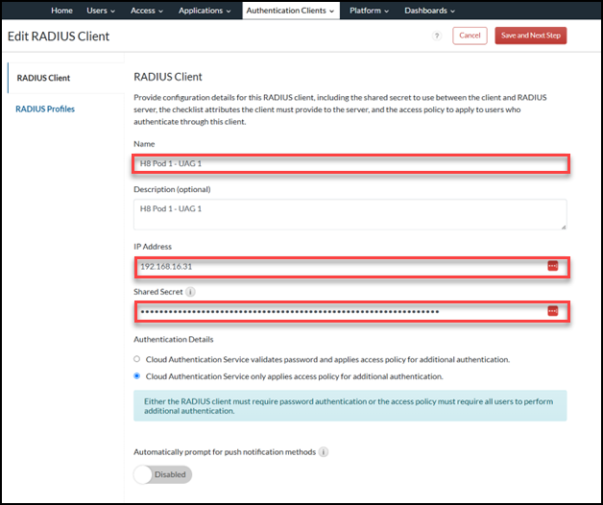Click the info icon beside Shared Secret label
The height and width of the screenshot is (505, 603).
[x=191, y=292]
